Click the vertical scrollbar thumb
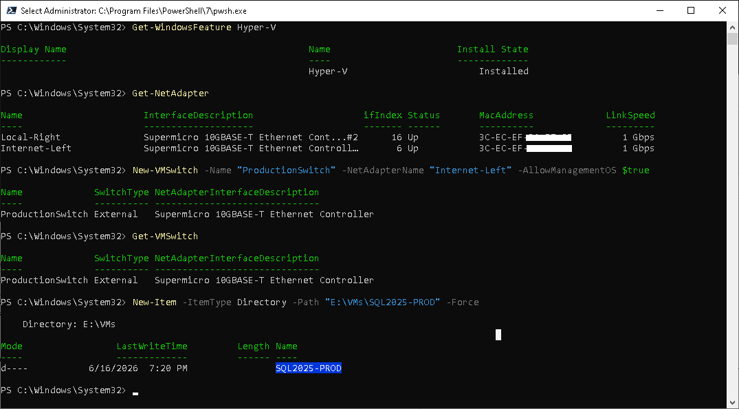739x409 pixels. (731, 38)
